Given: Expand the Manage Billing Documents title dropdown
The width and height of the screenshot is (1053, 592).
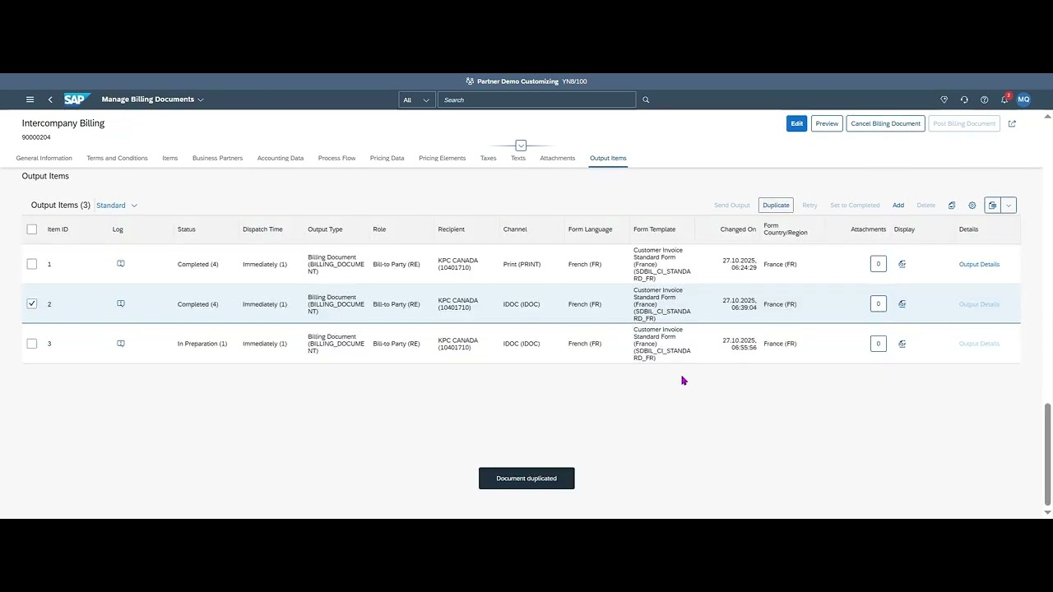Looking at the screenshot, I should click(200, 99).
